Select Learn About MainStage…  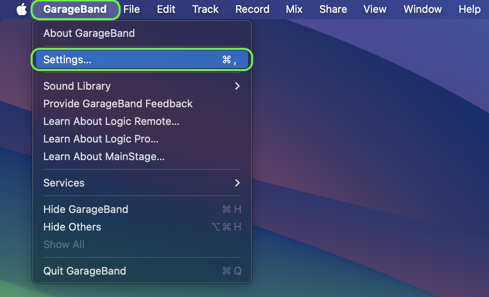[142, 157]
